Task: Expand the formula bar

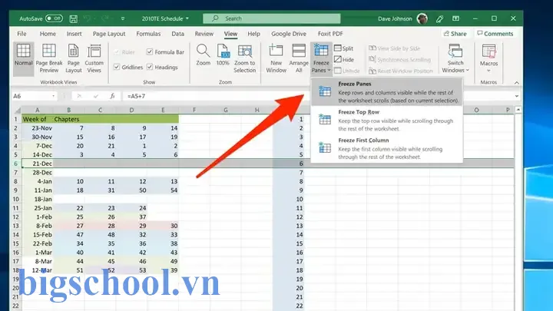Action: pos(517,96)
